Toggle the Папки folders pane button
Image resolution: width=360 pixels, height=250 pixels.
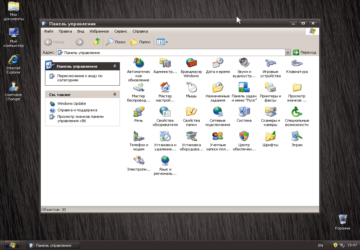(x=140, y=42)
